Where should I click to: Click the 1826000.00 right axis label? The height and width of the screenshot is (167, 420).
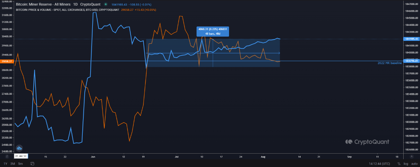coord(412,150)
